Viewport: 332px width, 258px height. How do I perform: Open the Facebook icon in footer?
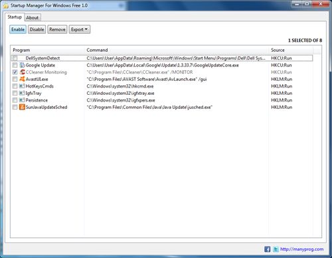click(x=268, y=249)
